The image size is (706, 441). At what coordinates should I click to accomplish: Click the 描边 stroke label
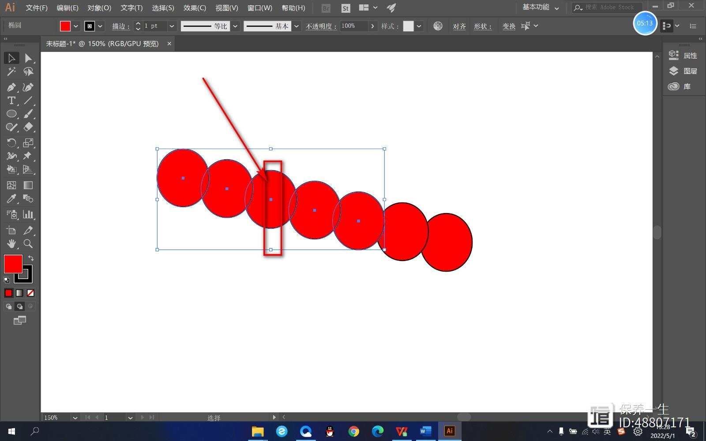pos(120,26)
